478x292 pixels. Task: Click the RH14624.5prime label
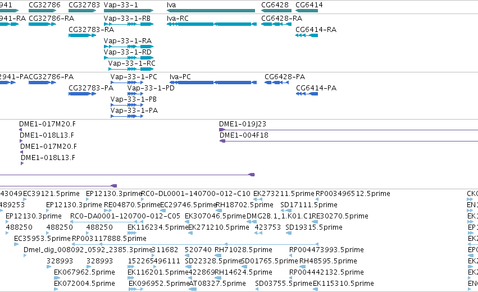243,273
